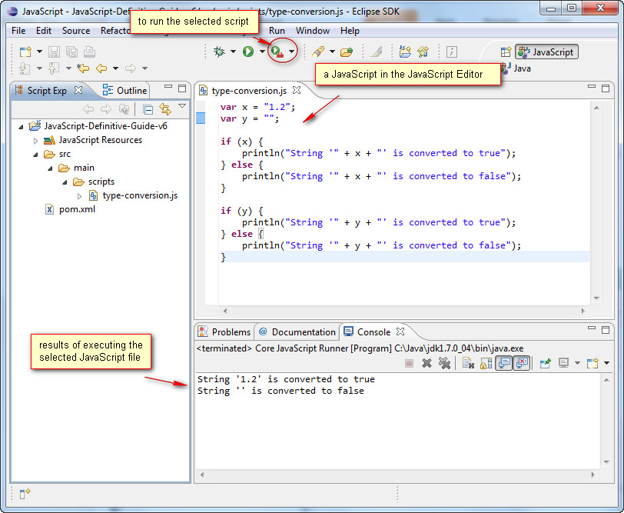
Task: Open the Window menu
Action: (x=313, y=31)
